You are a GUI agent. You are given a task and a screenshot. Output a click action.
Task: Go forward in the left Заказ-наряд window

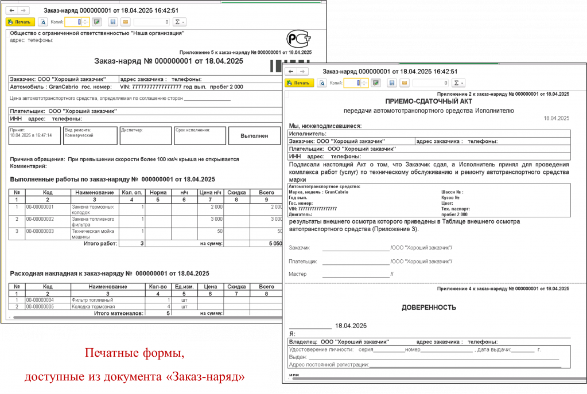24,10
